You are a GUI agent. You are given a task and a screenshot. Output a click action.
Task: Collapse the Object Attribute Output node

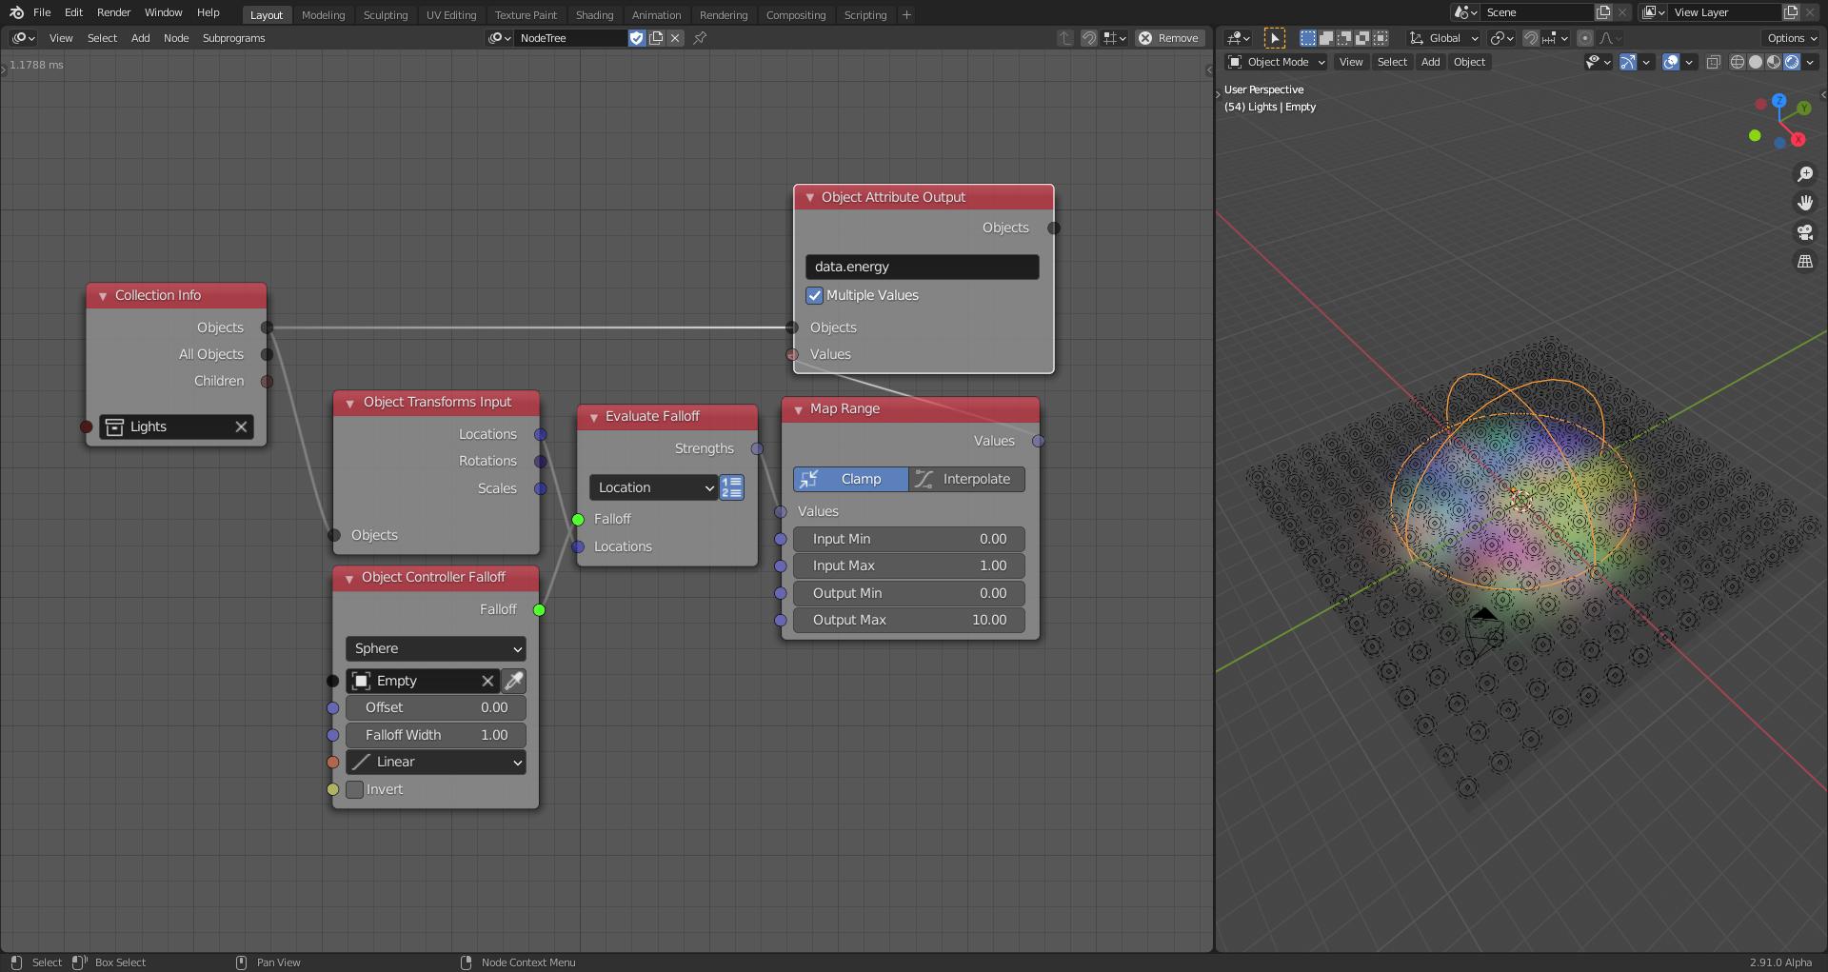810,198
